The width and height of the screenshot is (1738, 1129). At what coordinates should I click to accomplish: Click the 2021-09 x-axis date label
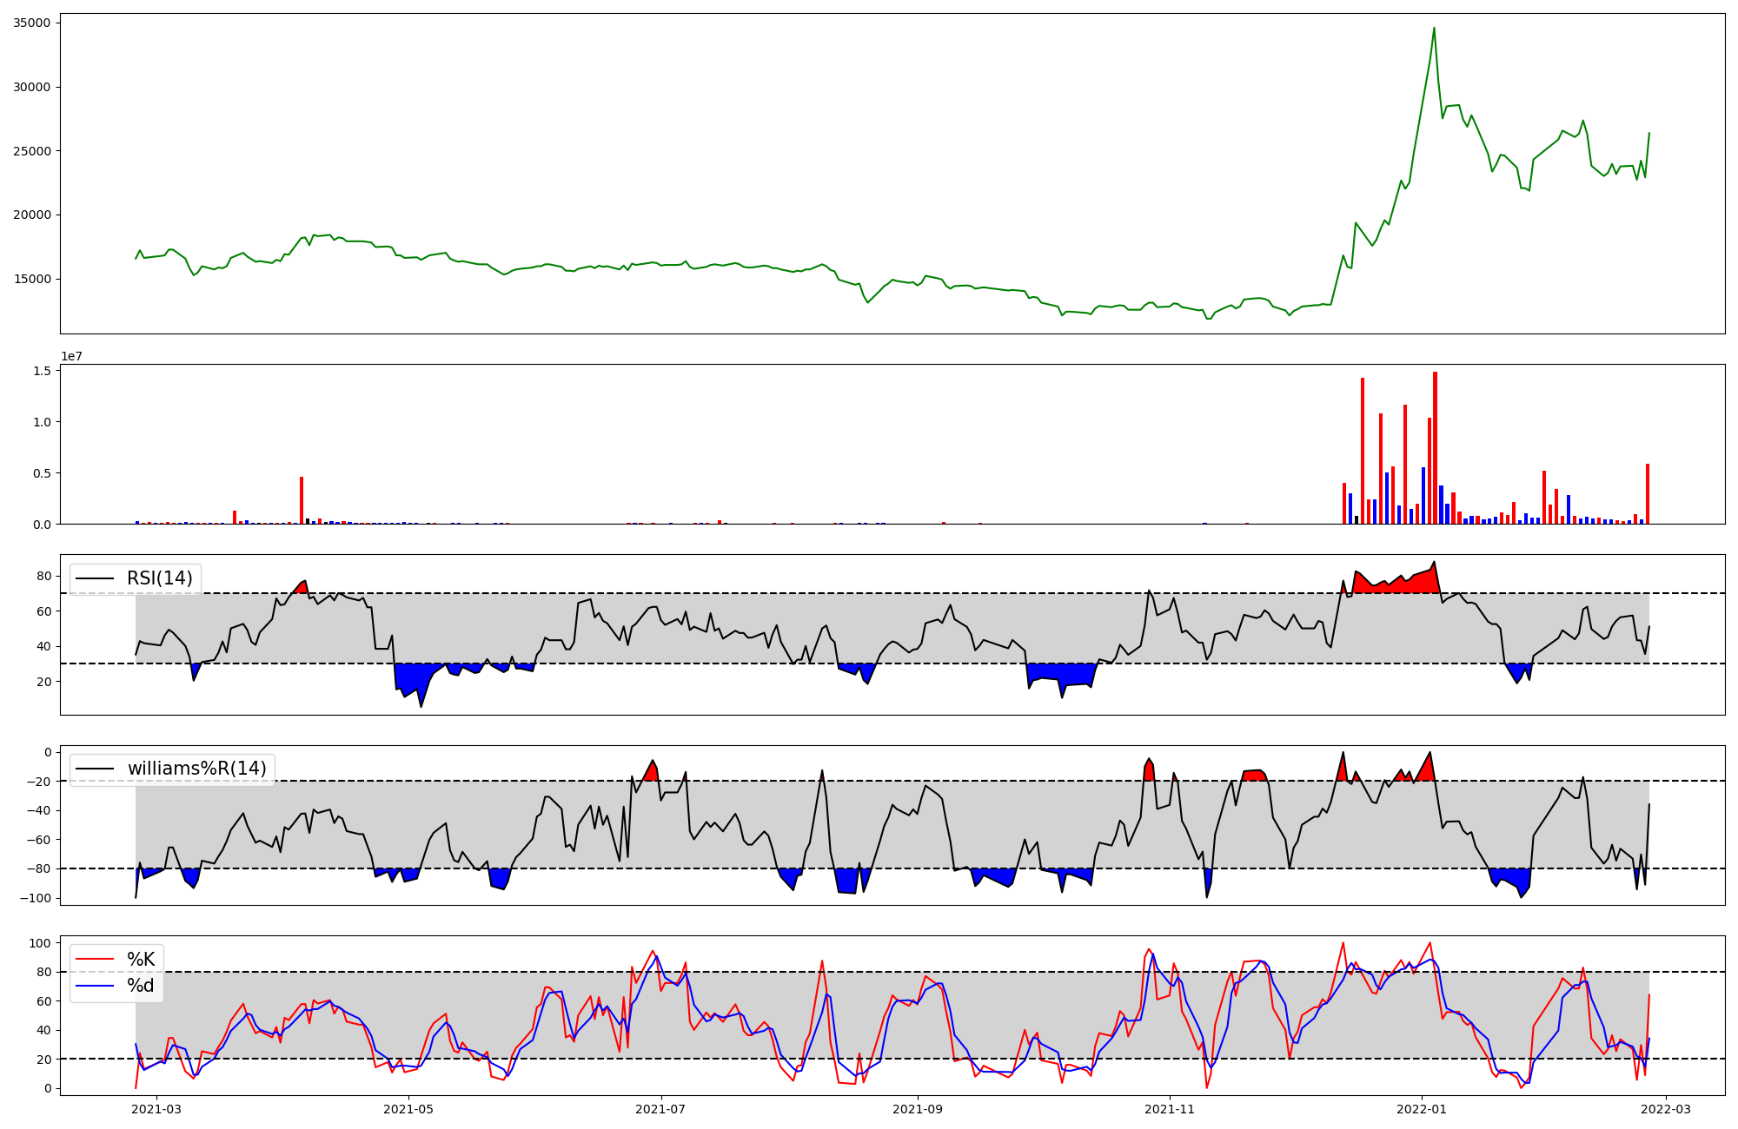918,1109
